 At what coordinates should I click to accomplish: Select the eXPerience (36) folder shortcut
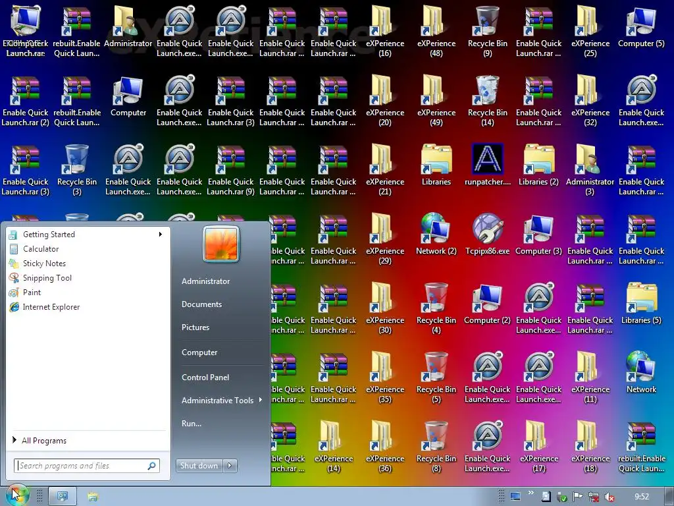pos(385,447)
